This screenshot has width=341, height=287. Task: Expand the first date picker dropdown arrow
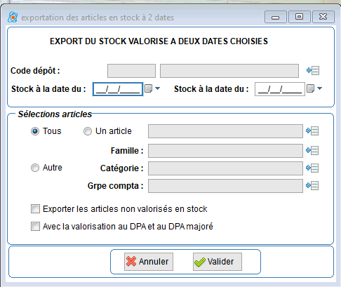(x=158, y=88)
